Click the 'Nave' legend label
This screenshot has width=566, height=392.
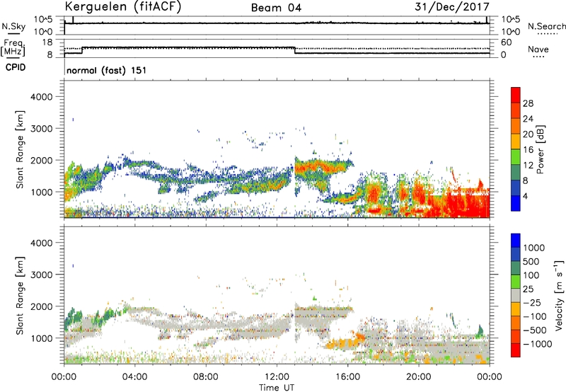point(538,50)
